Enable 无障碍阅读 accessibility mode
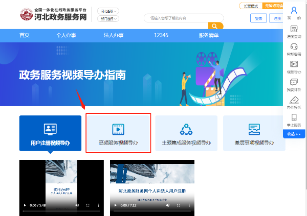The height and width of the screenshot is (216, 307). (x=273, y=6)
